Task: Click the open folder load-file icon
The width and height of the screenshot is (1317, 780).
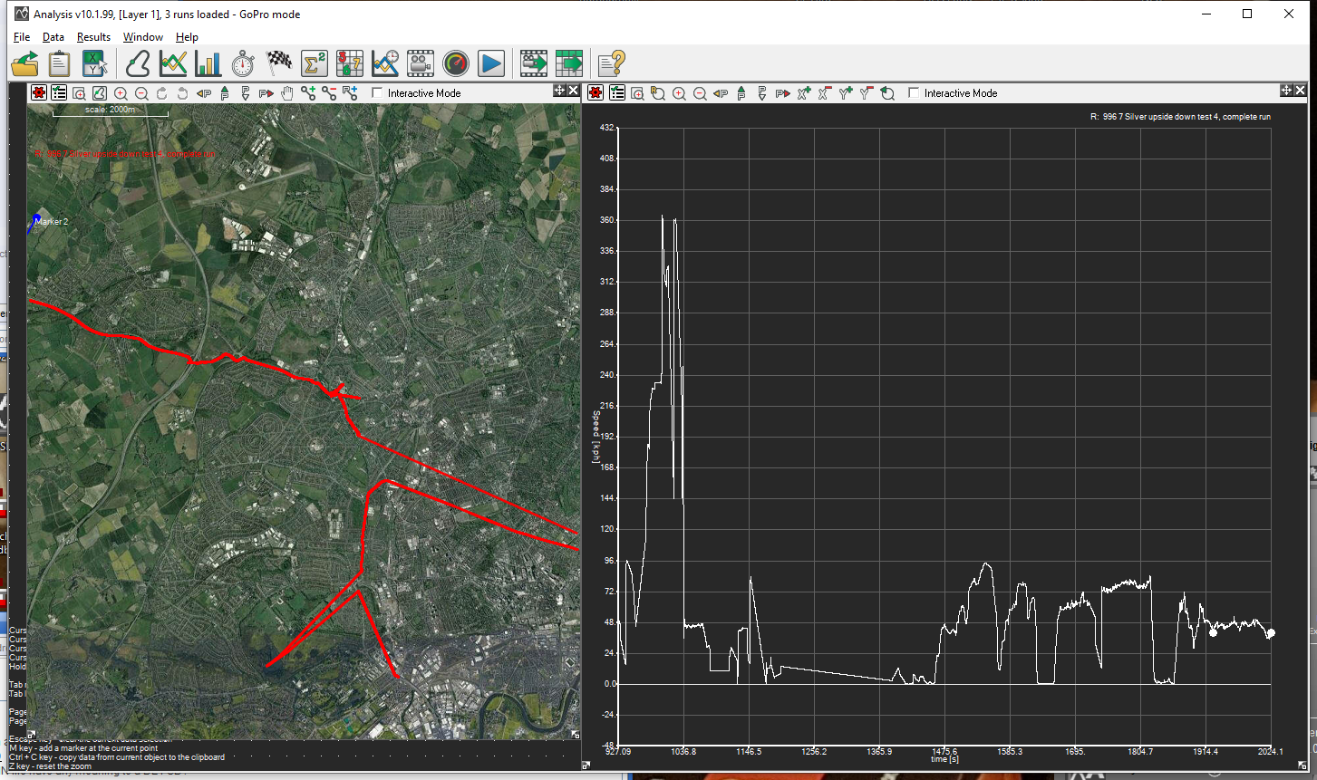Action: tap(25, 63)
